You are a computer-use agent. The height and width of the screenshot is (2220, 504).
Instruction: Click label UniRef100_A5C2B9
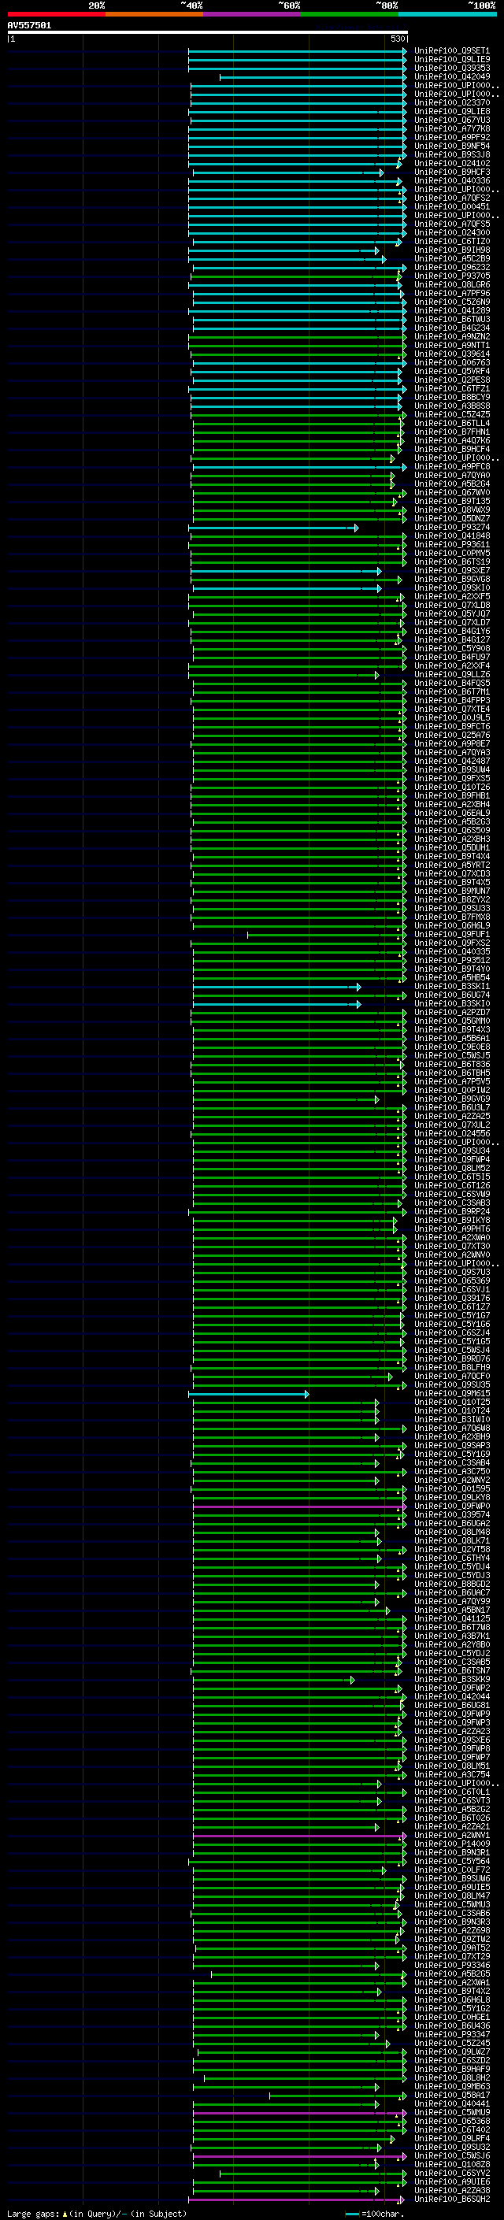(451, 258)
